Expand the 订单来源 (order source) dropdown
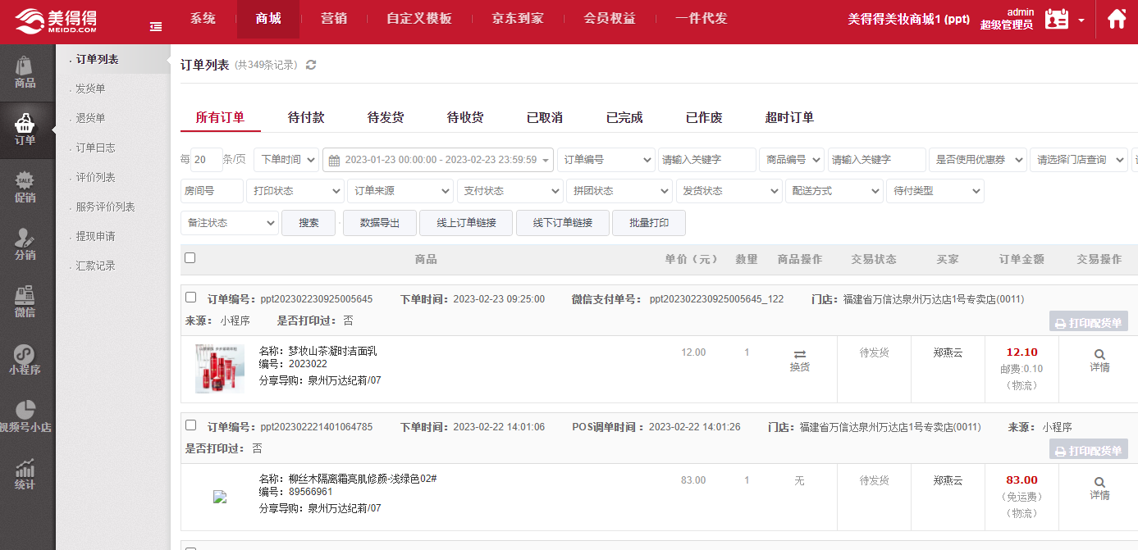The height and width of the screenshot is (550, 1138). point(400,191)
